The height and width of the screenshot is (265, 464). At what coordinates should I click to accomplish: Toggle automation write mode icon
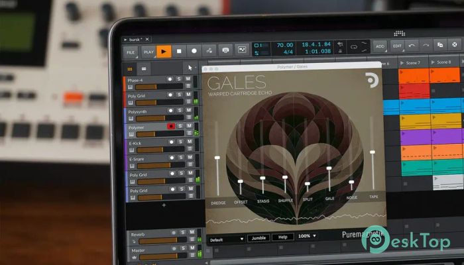coord(209,50)
